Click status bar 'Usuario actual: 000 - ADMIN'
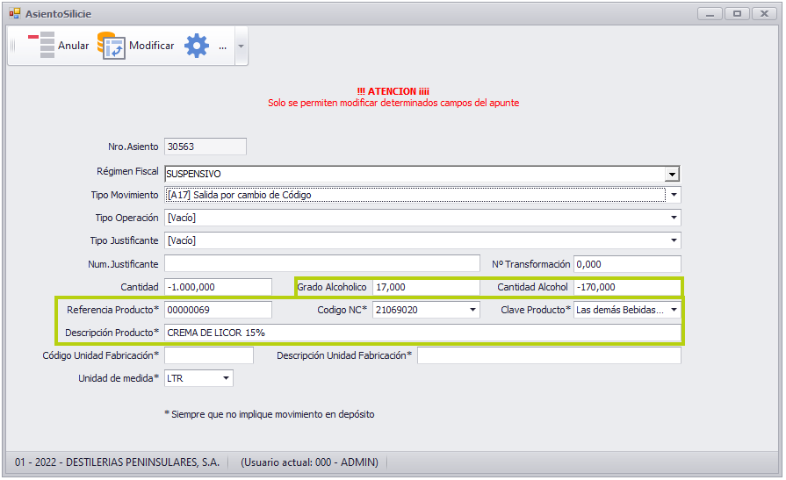The height and width of the screenshot is (480, 786). pyautogui.click(x=309, y=462)
